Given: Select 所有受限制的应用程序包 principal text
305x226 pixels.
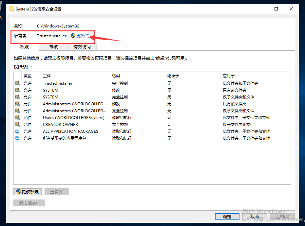Looking at the screenshot, I should tap(65, 138).
